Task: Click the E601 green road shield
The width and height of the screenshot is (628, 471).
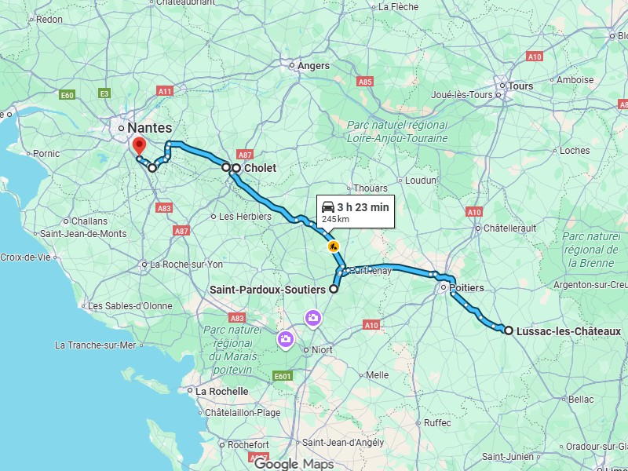Action: (x=283, y=376)
